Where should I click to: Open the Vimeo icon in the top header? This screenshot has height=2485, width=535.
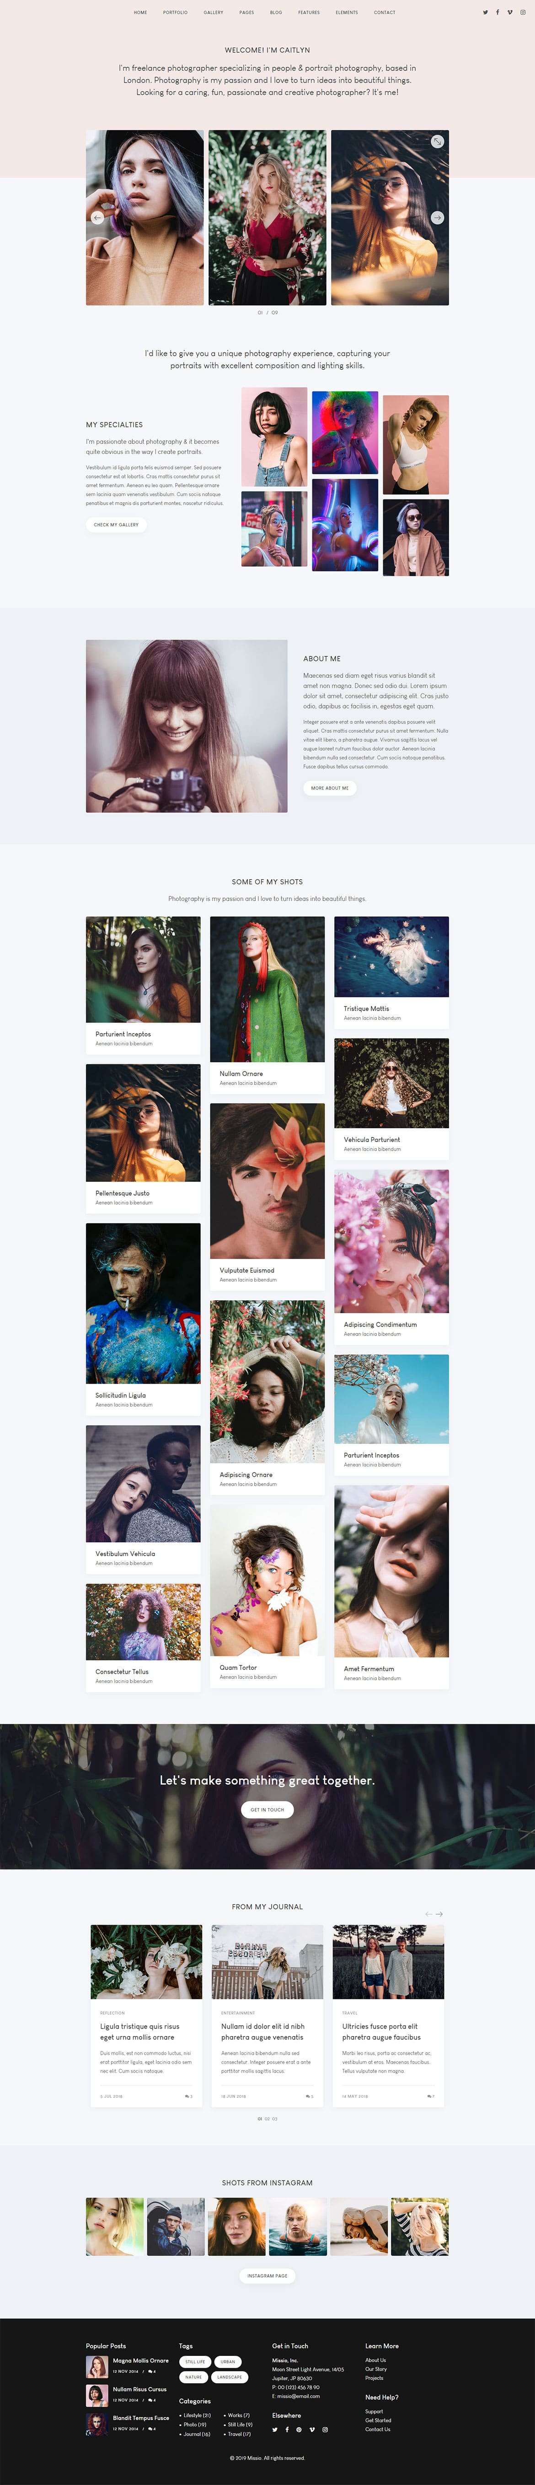pos(510,12)
